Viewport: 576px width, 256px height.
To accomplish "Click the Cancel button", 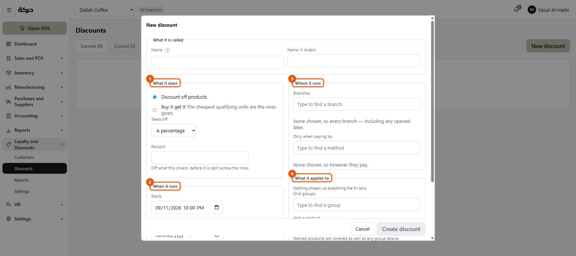I will pyautogui.click(x=362, y=229).
